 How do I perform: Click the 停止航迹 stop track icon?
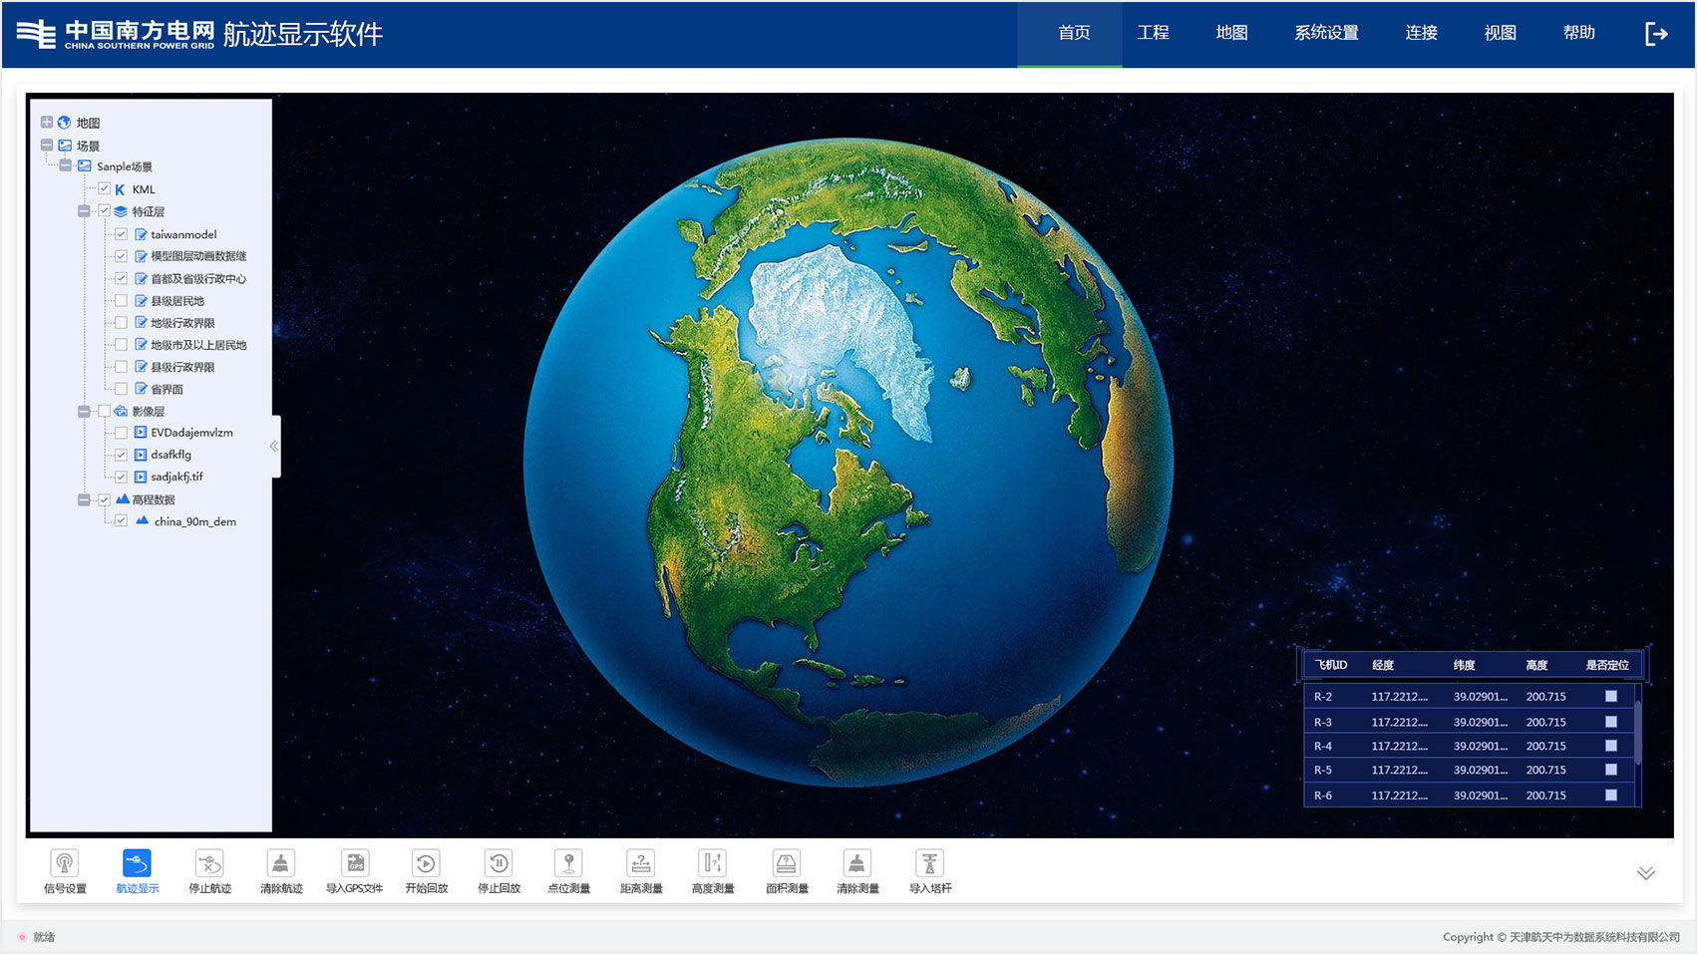tap(209, 863)
